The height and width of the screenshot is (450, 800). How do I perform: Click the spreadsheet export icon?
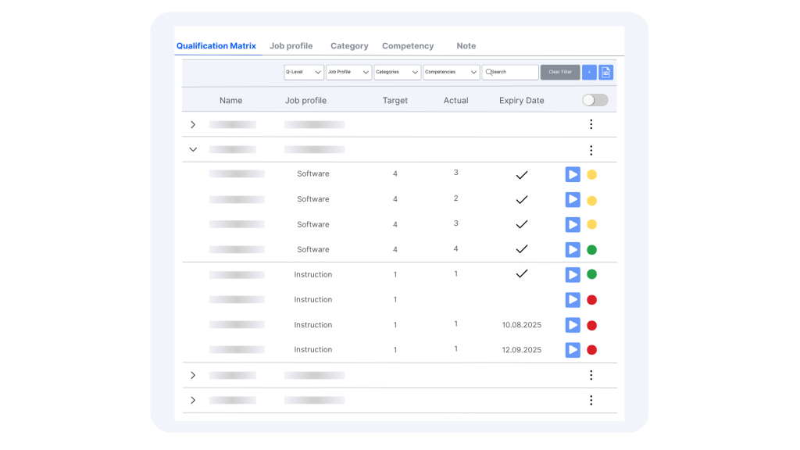click(605, 72)
